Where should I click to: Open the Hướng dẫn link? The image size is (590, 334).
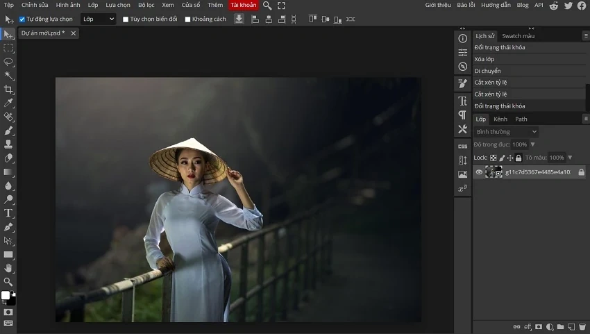click(x=496, y=6)
